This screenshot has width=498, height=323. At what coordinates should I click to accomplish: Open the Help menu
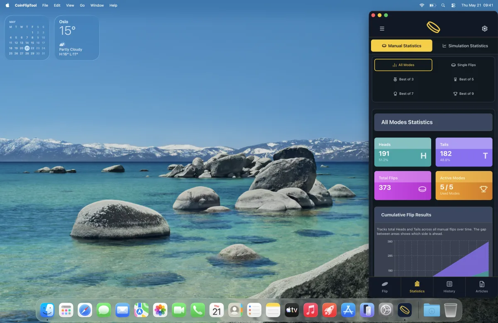(113, 5)
